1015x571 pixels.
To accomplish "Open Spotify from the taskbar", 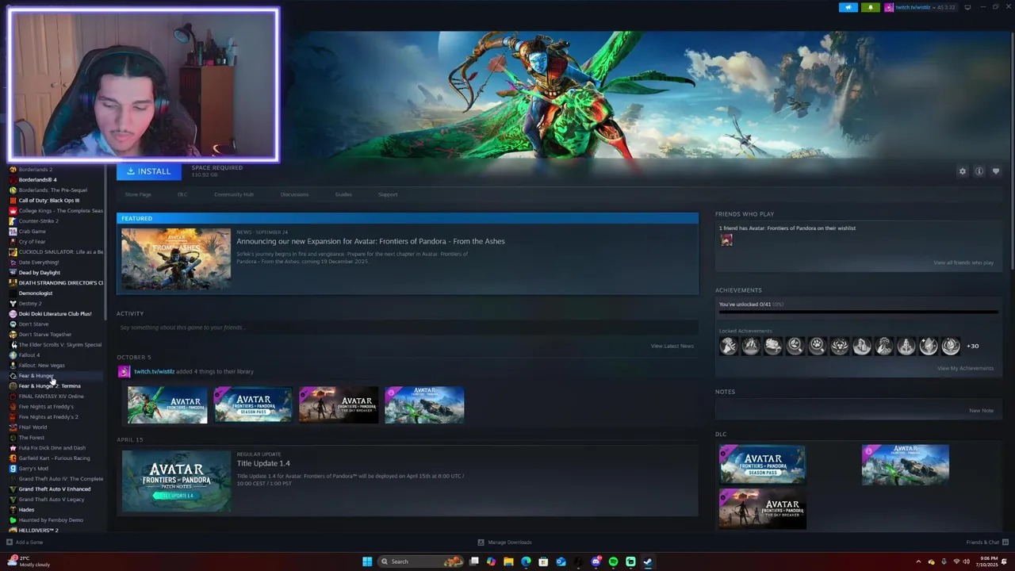I will click(x=613, y=561).
